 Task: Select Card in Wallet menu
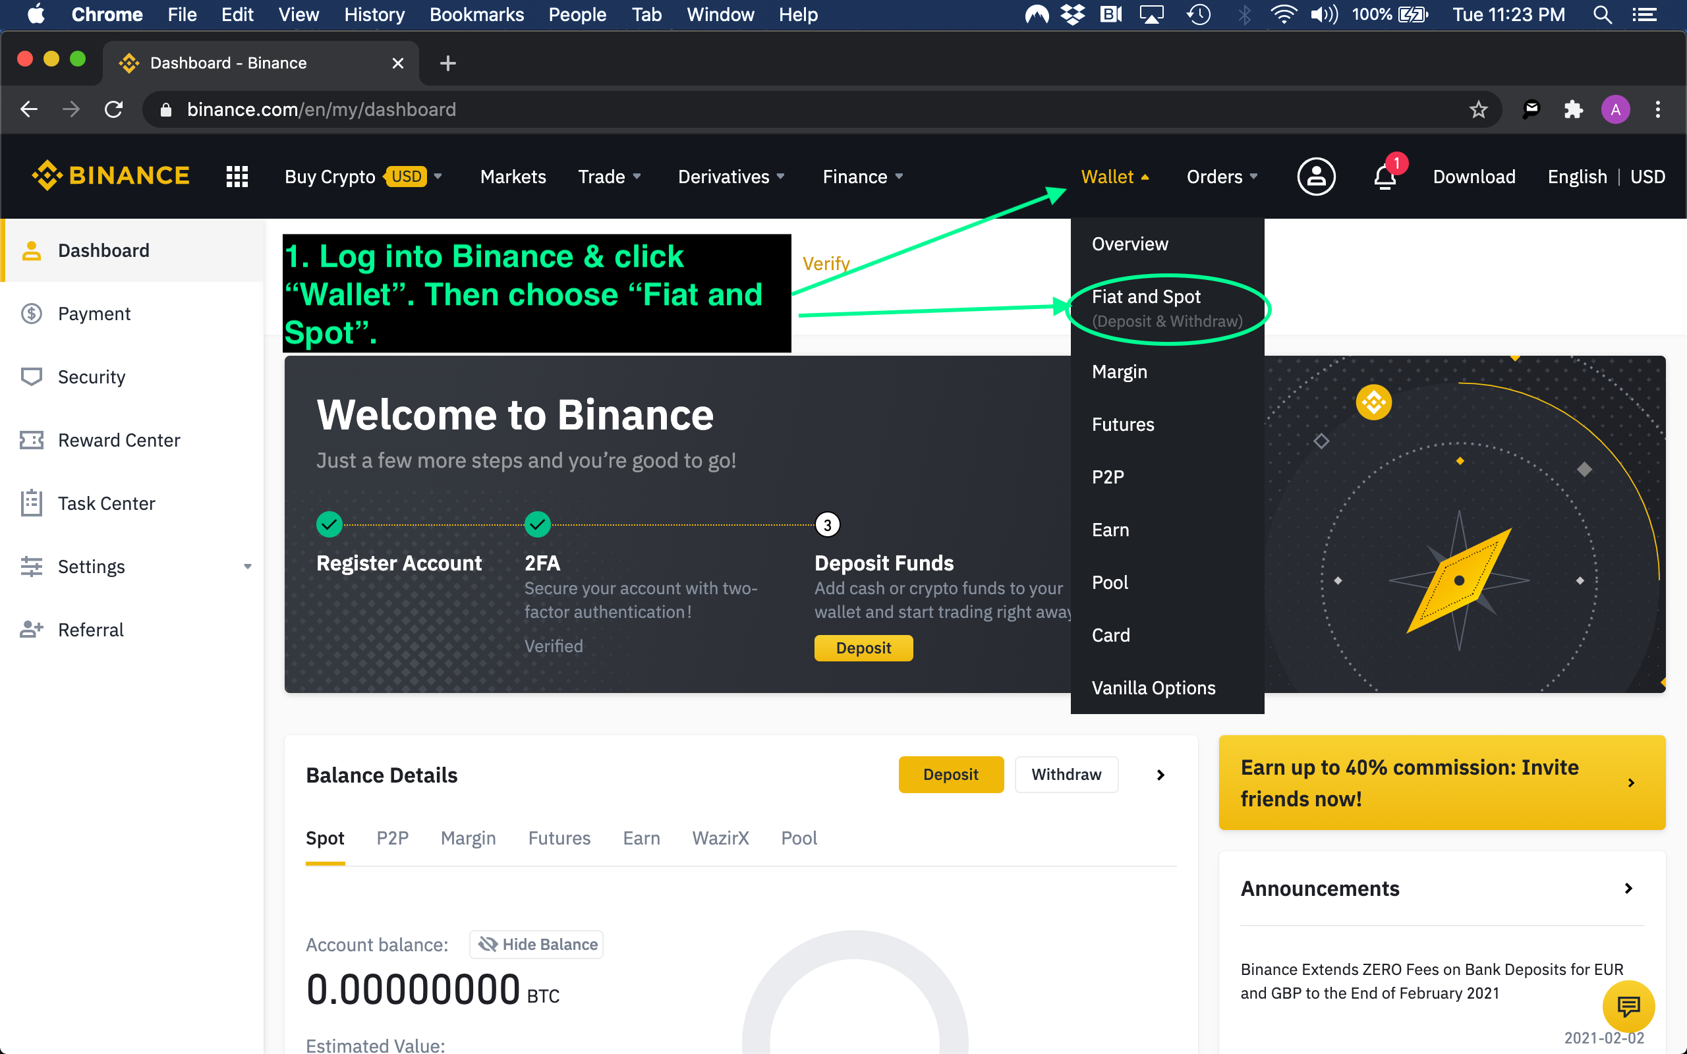point(1167,635)
